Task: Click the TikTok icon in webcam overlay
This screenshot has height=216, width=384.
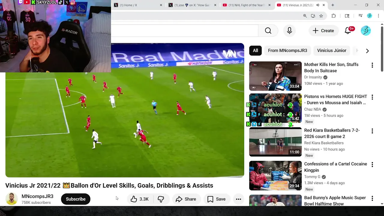Action: [x=61, y=2]
